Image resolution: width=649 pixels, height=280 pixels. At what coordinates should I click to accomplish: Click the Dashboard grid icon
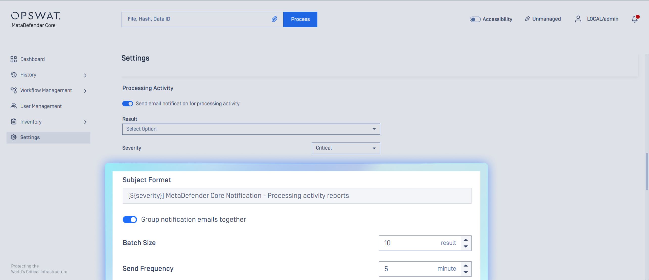(x=14, y=59)
